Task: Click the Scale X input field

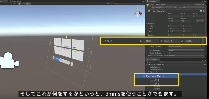Action: click(151, 41)
